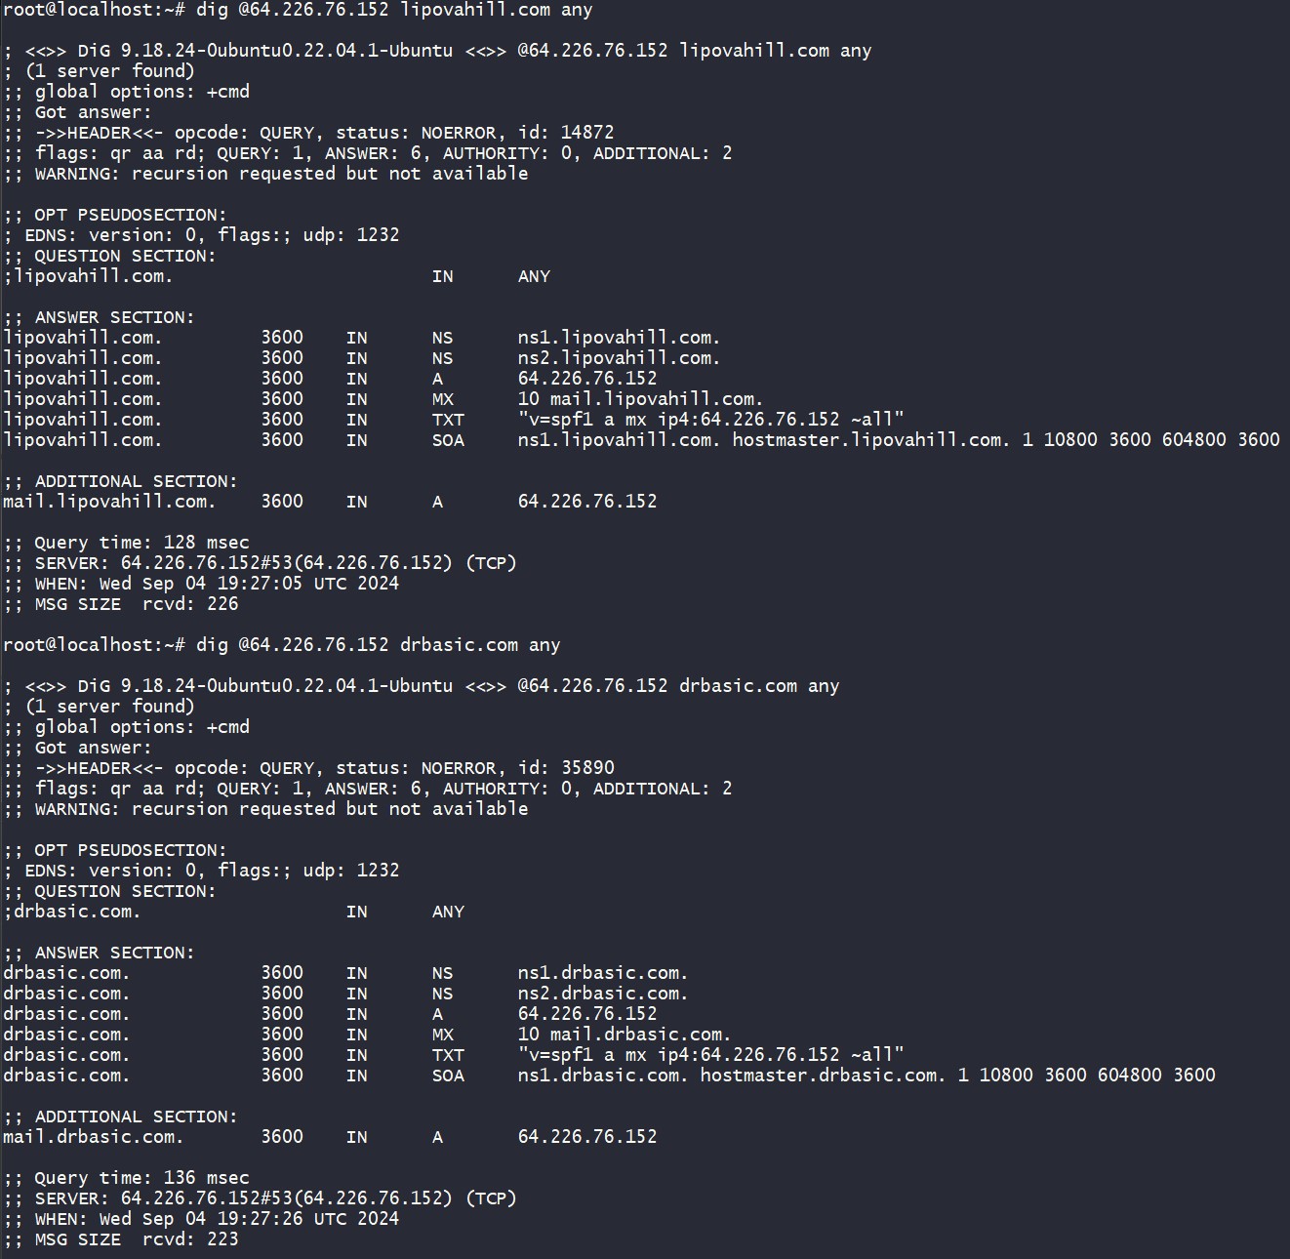Click the ns1.lipovahill.com. NS record value

(x=619, y=338)
